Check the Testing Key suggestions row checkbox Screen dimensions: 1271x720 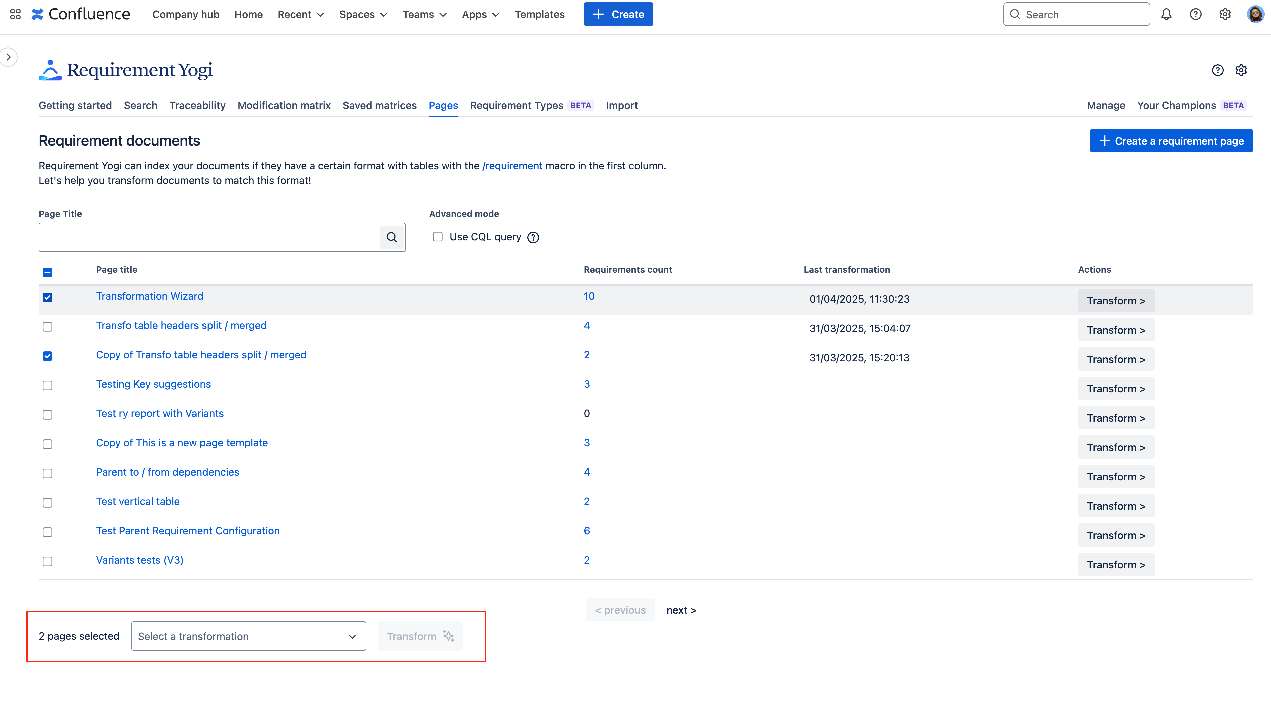pyautogui.click(x=47, y=385)
